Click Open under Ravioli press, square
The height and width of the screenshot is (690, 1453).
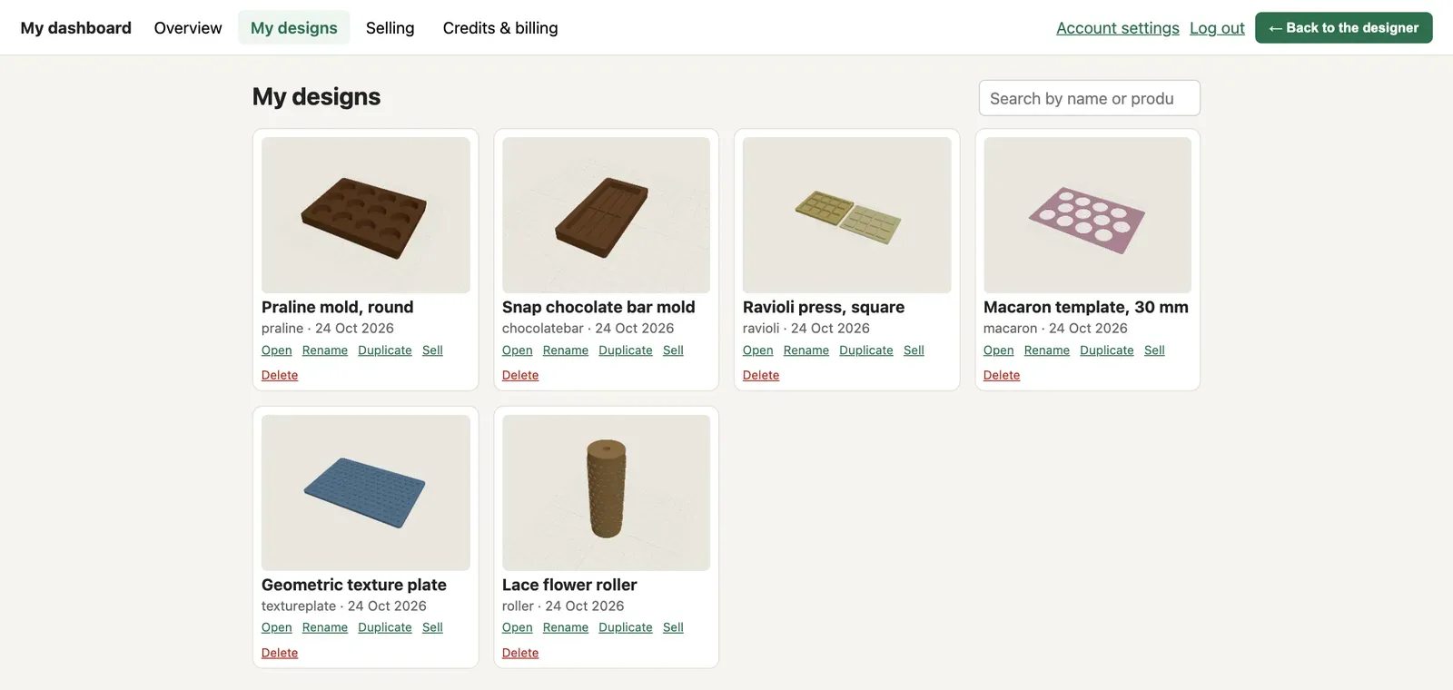pyautogui.click(x=758, y=350)
